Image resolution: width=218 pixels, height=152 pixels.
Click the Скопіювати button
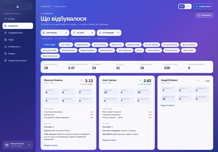204,15
